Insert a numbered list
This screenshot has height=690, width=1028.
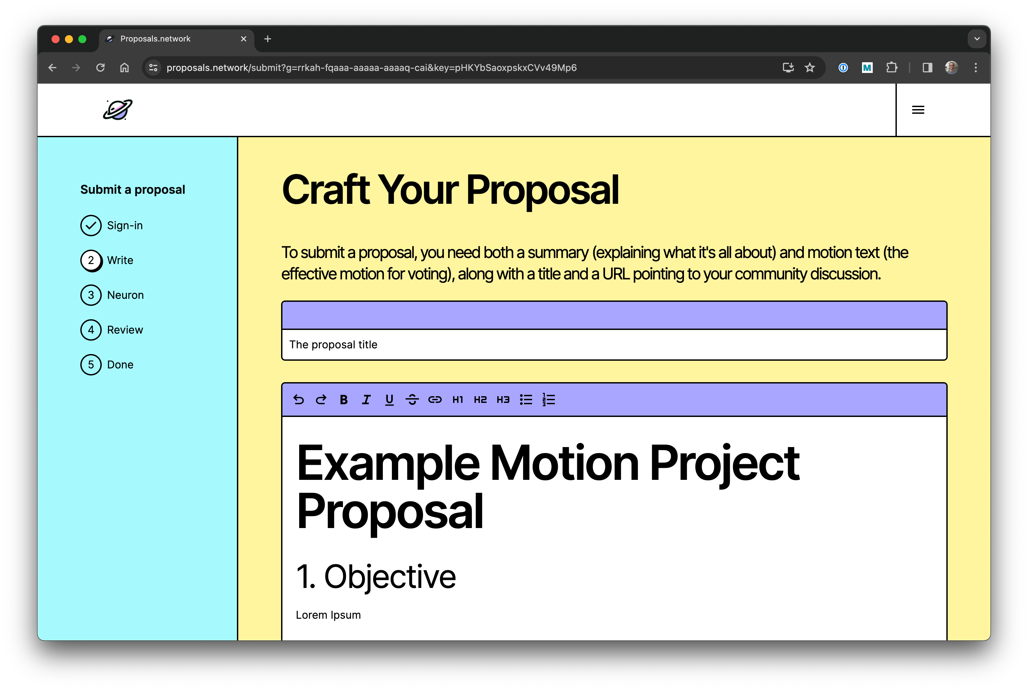click(549, 400)
